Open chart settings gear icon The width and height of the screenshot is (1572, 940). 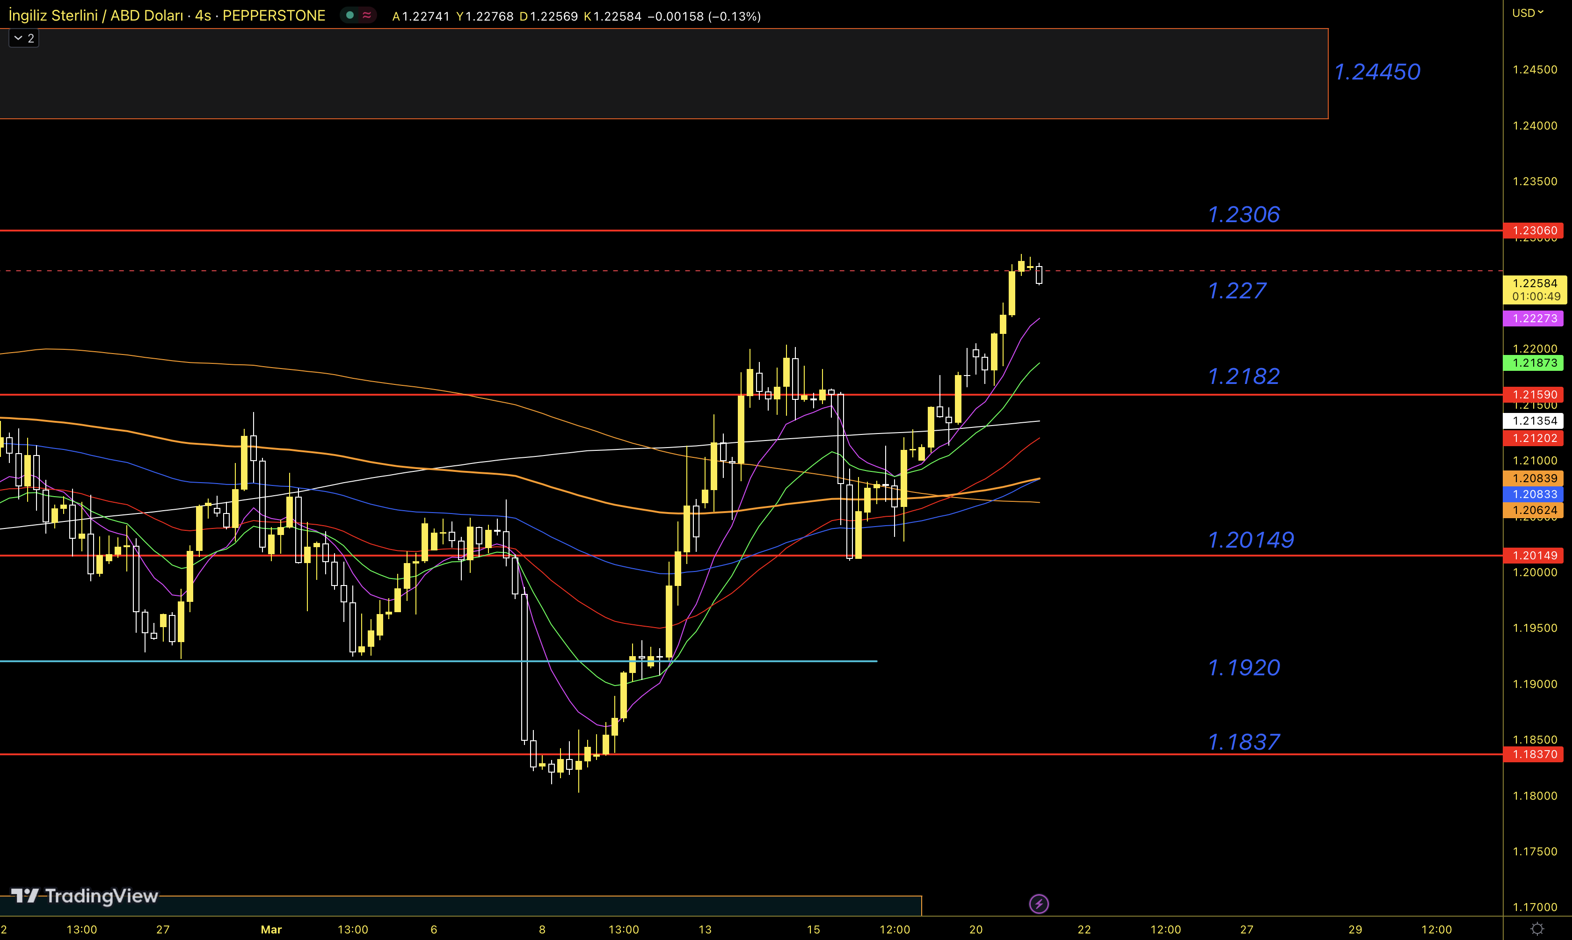pos(1537,929)
